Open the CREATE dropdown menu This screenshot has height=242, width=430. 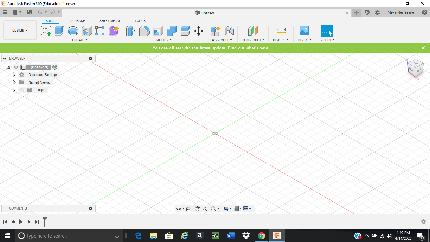pos(80,40)
